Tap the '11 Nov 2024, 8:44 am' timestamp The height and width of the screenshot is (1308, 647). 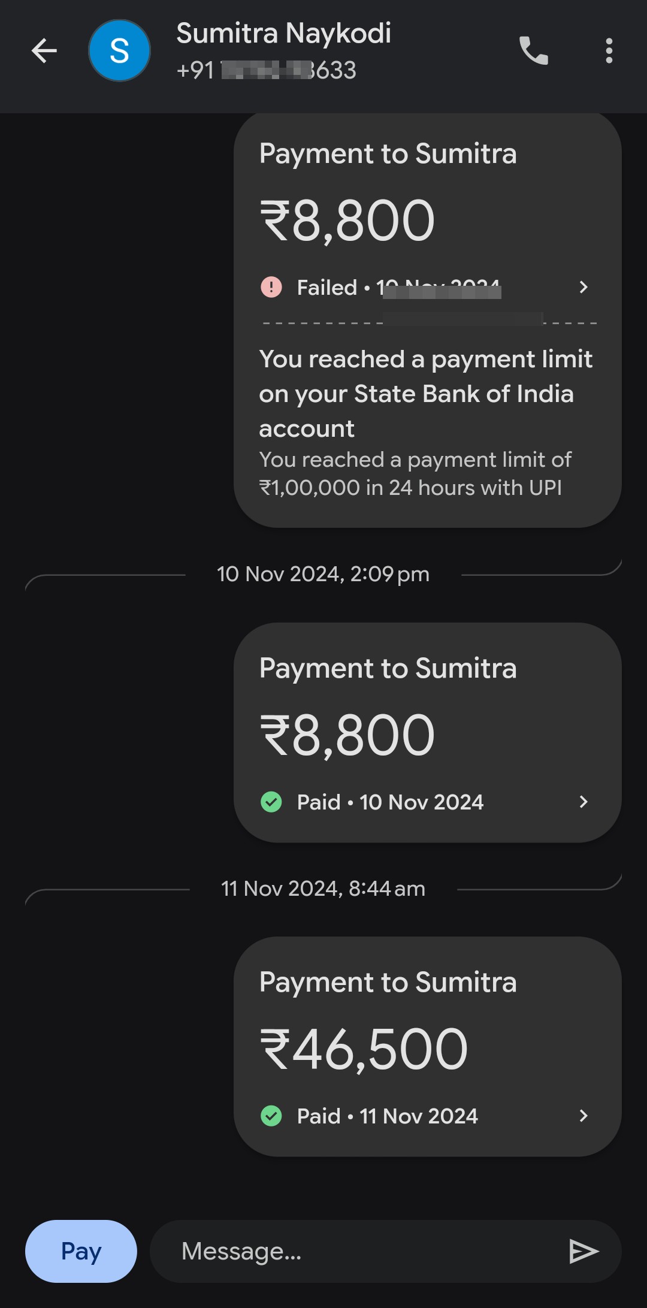(323, 889)
